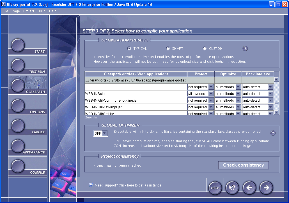This screenshot has width=289, height=203.
Task: Open Protect dropdown for WEB-INF/classes
Action: [x=211, y=94]
